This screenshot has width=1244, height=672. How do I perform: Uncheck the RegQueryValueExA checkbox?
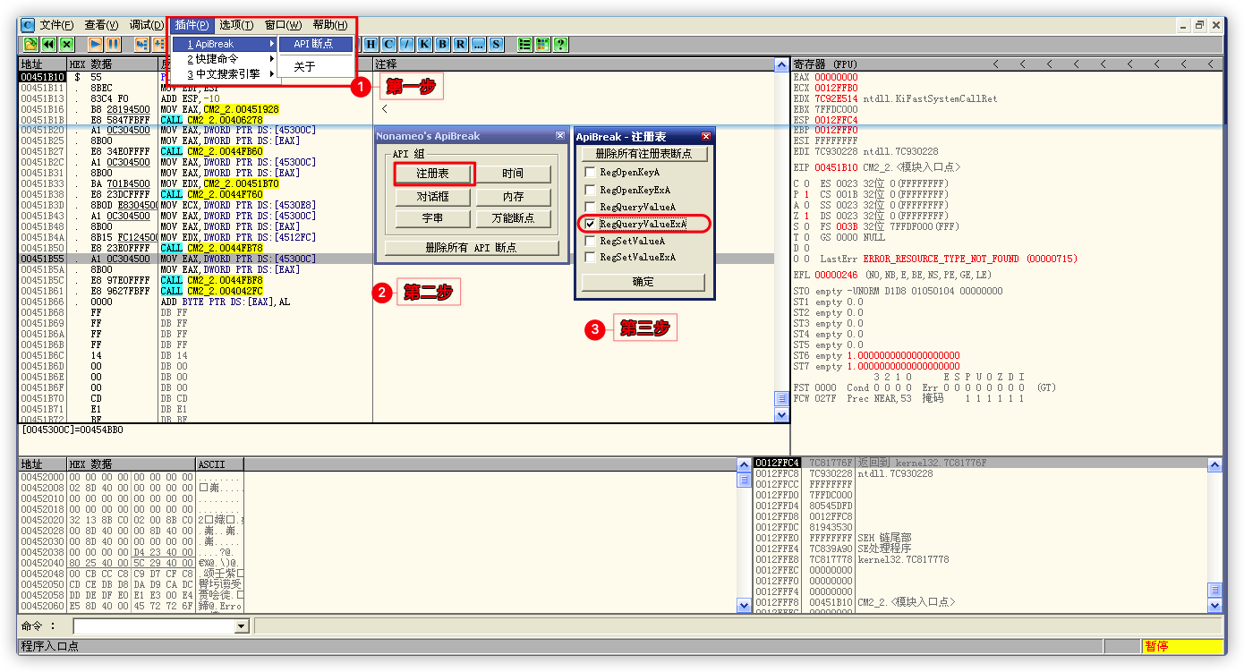pos(590,224)
